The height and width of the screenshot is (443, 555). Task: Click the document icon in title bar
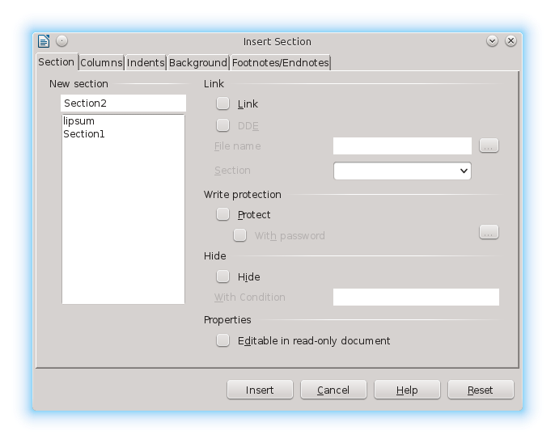44,41
